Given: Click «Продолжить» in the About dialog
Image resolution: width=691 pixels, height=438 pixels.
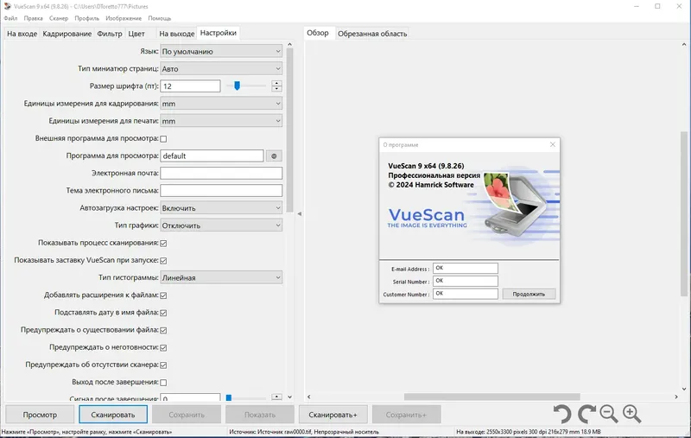Looking at the screenshot, I should (529, 294).
